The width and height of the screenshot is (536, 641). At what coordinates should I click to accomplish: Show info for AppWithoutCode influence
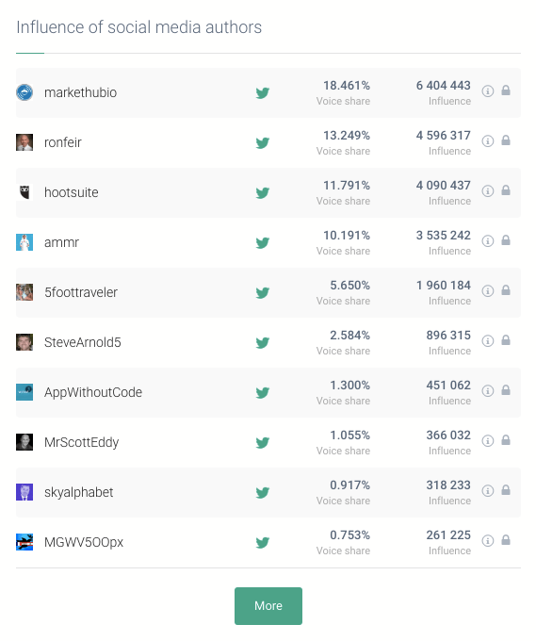point(487,391)
